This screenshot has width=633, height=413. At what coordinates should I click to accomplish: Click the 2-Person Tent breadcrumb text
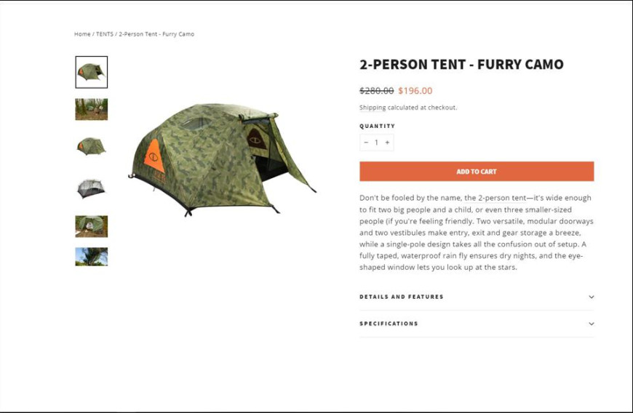(x=156, y=34)
